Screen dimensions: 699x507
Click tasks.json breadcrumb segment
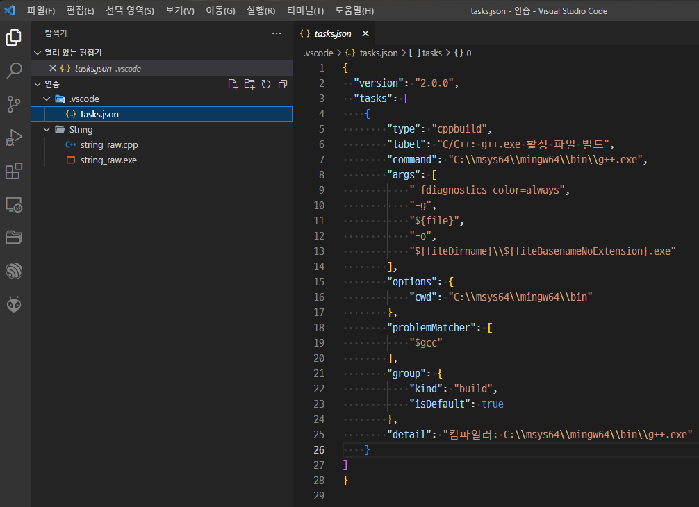point(379,53)
